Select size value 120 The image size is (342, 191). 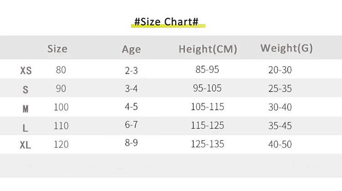(61, 145)
